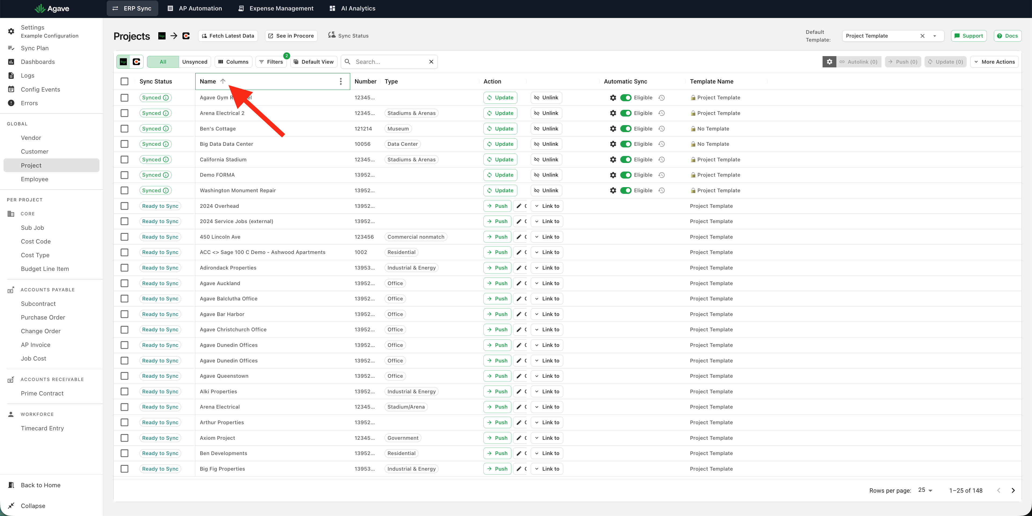The height and width of the screenshot is (516, 1032).
Task: Select the Procore source icon in table toolbar
Action: (137, 62)
